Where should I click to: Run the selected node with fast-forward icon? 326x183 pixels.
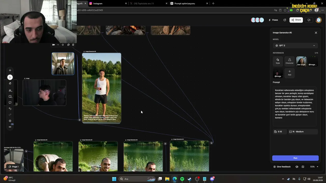[x=53, y=45]
